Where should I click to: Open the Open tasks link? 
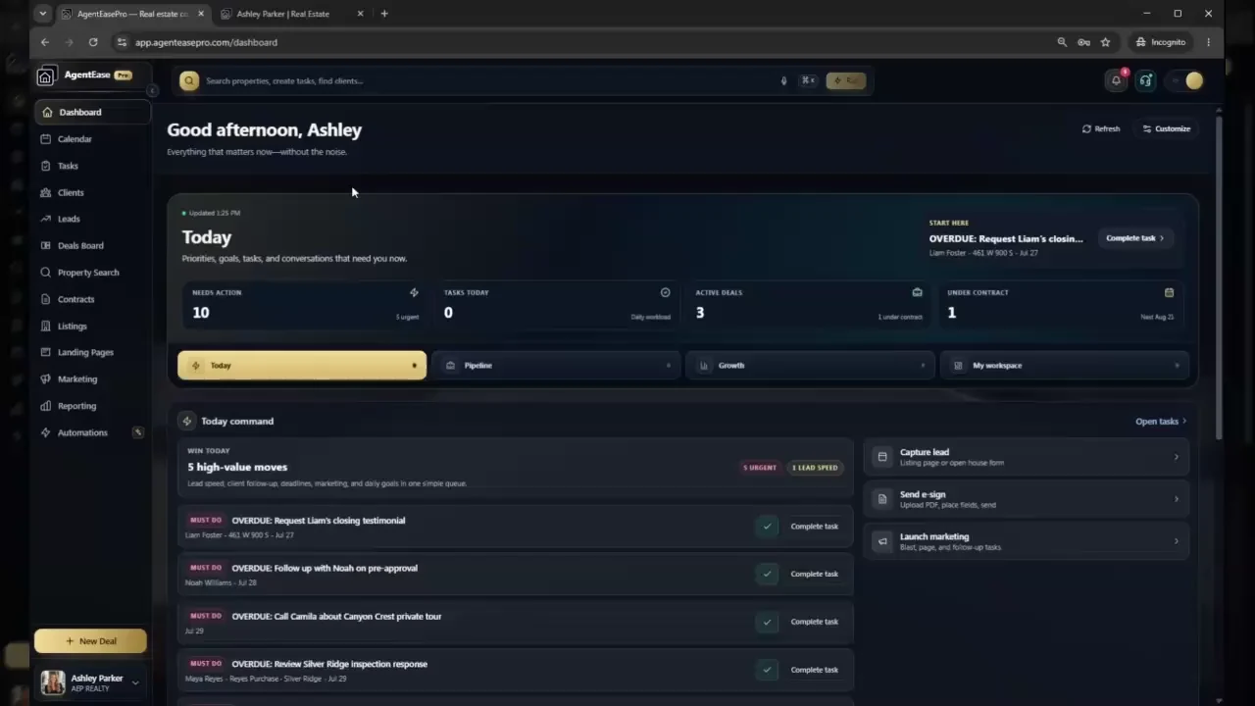[1161, 422]
